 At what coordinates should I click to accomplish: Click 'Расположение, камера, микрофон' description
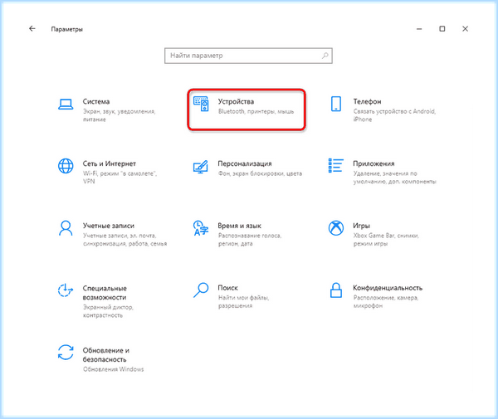(386, 301)
